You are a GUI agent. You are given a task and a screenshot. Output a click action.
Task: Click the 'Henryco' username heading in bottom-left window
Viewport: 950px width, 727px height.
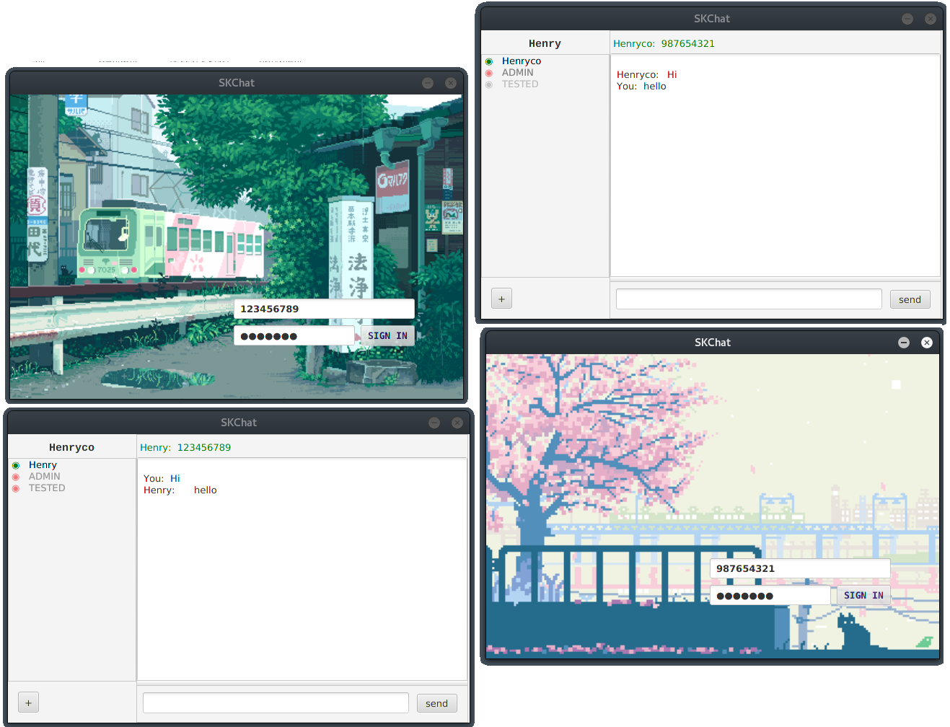pos(71,447)
